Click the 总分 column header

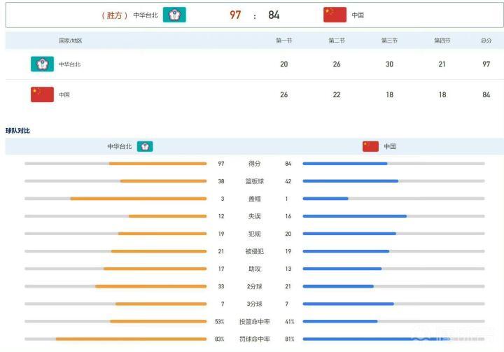coord(486,41)
